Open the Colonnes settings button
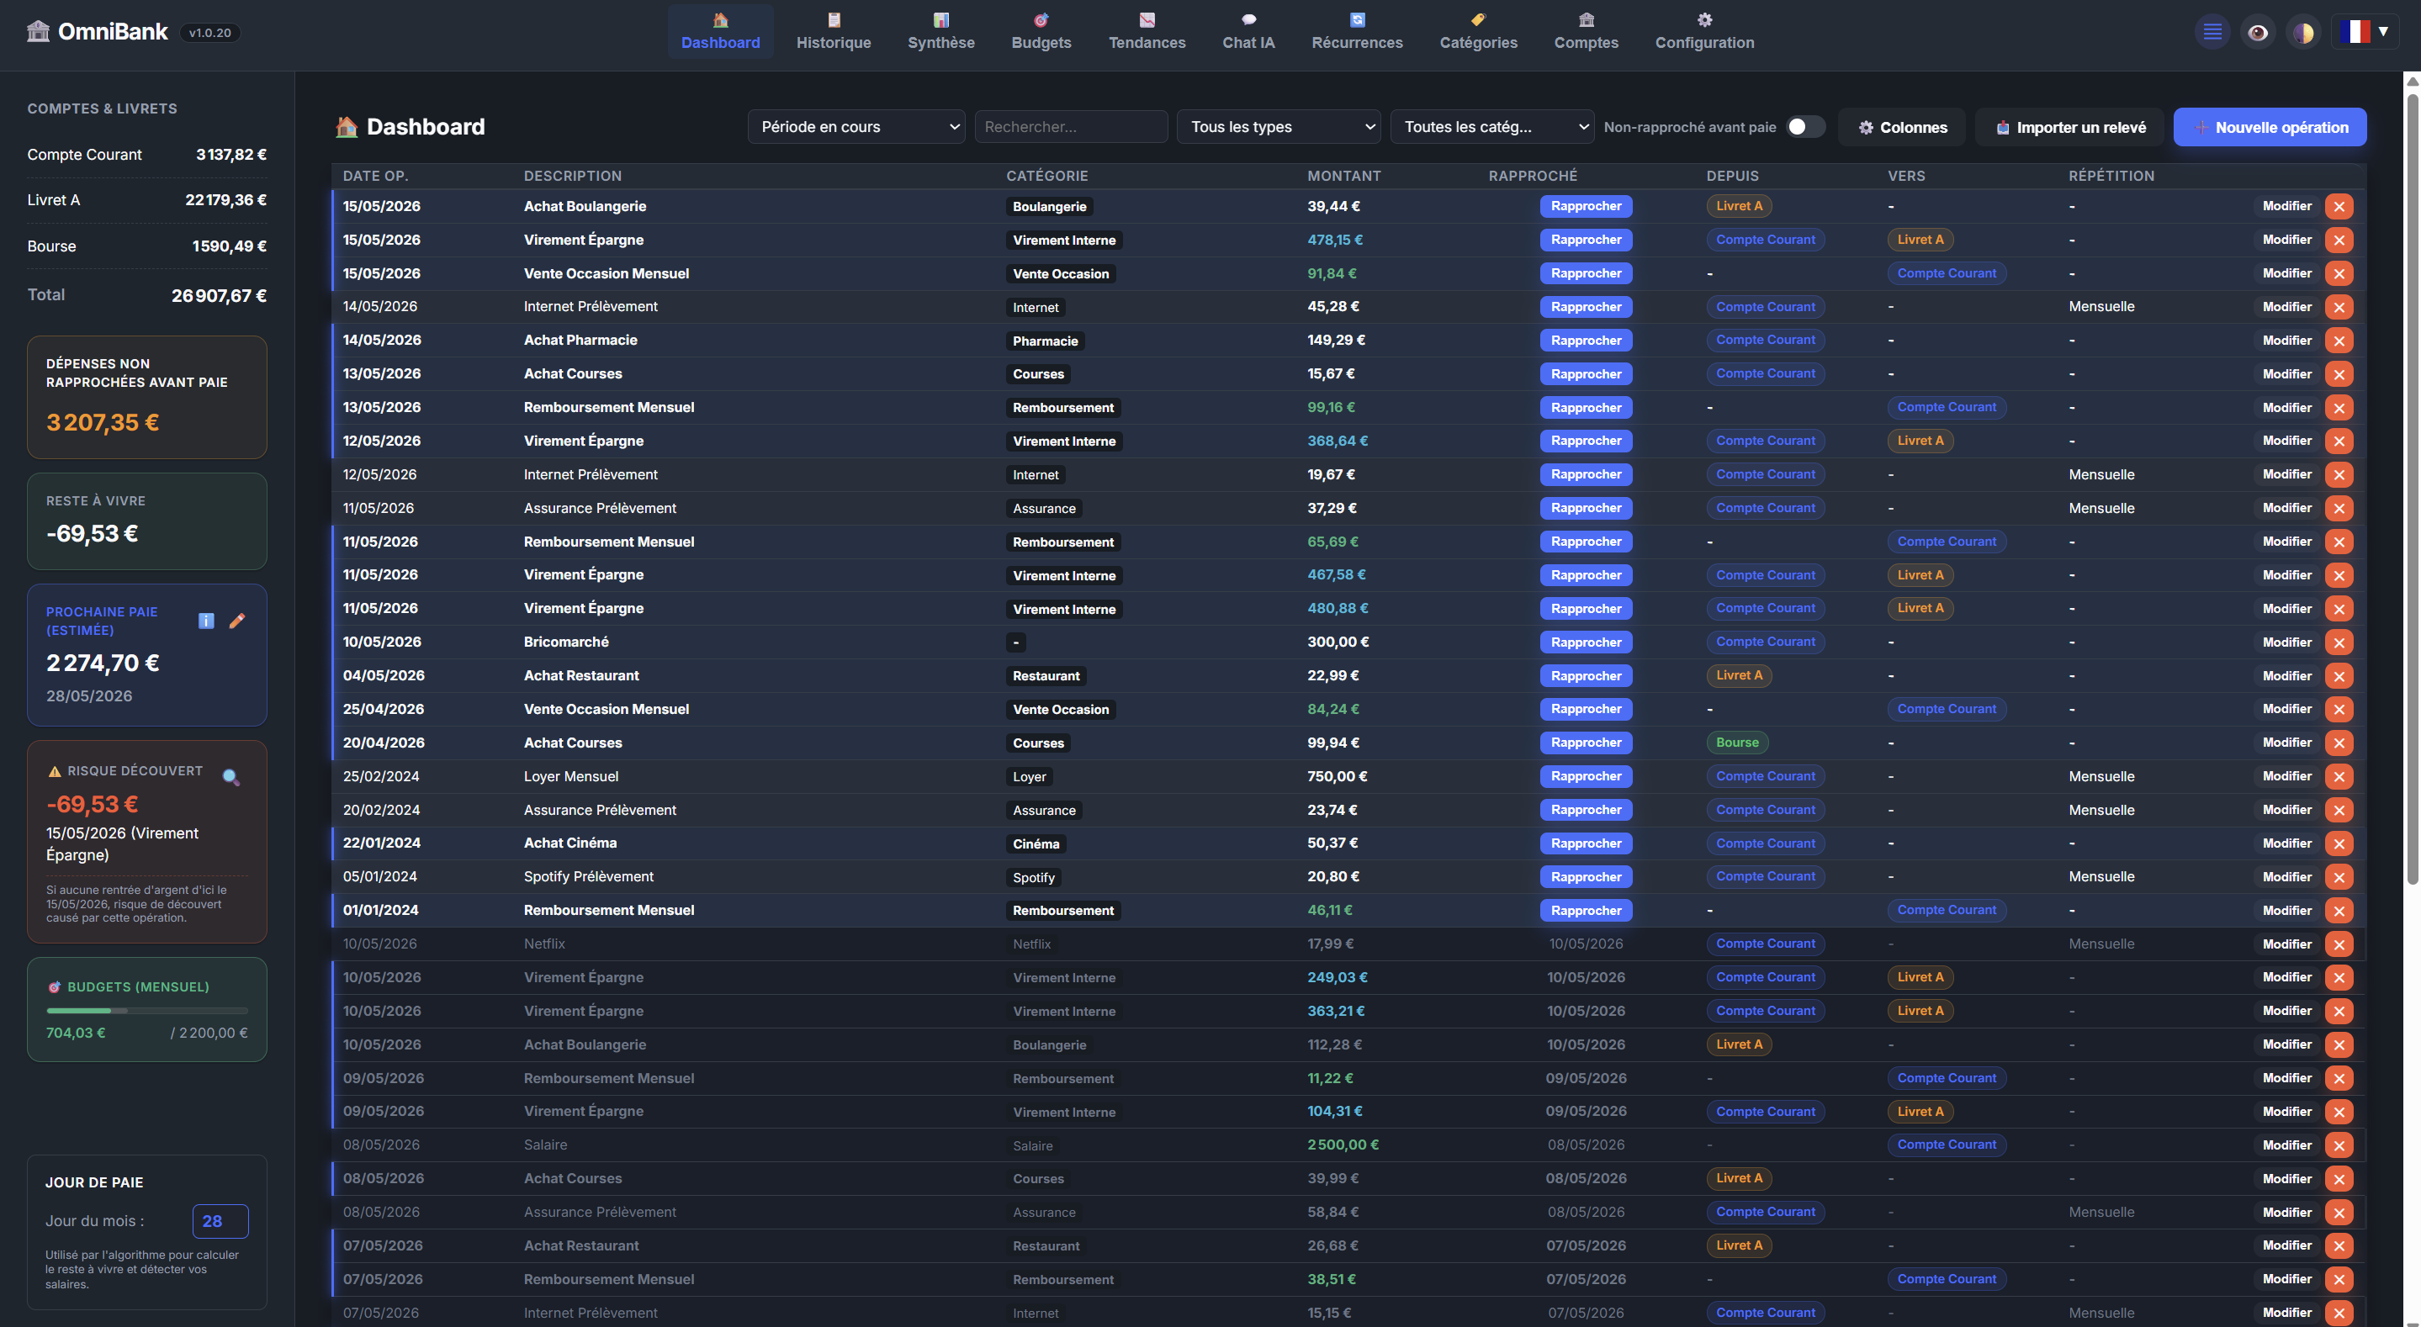 [1901, 127]
